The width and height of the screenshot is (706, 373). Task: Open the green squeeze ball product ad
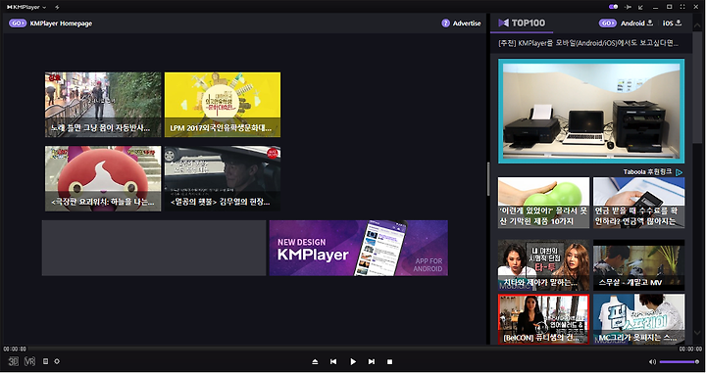pyautogui.click(x=543, y=203)
